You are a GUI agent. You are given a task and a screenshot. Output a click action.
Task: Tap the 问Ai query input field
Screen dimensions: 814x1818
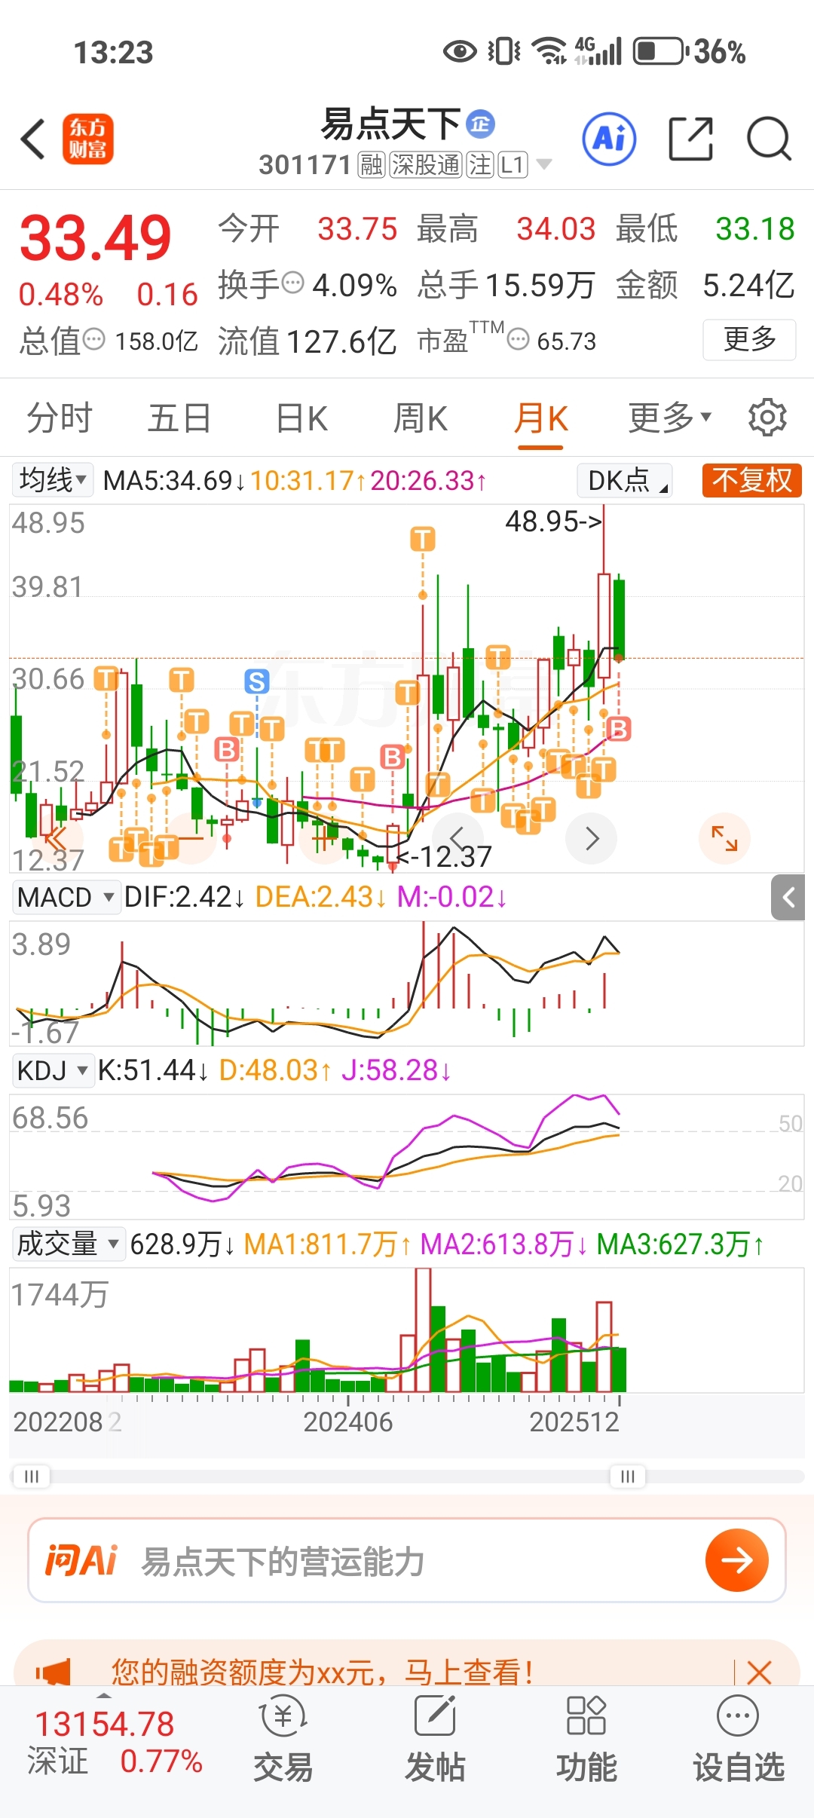(407, 1560)
